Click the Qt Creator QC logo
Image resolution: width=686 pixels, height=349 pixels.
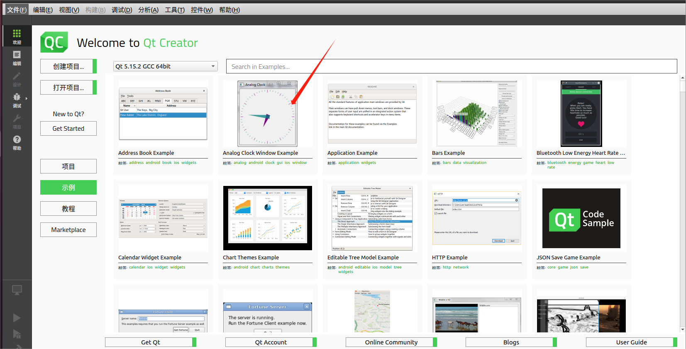pyautogui.click(x=54, y=42)
